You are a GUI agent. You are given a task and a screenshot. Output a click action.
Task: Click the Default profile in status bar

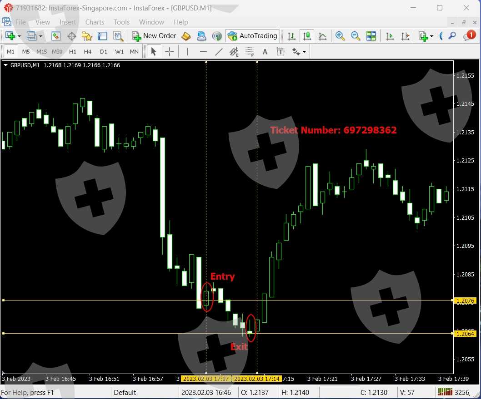(125, 392)
